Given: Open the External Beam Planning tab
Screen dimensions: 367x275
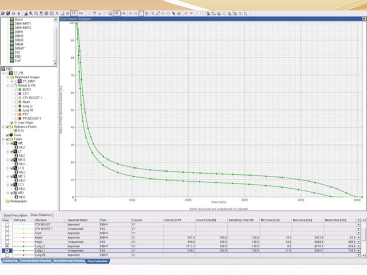Looking at the screenshot, I should pyautogui.click(x=36, y=261).
